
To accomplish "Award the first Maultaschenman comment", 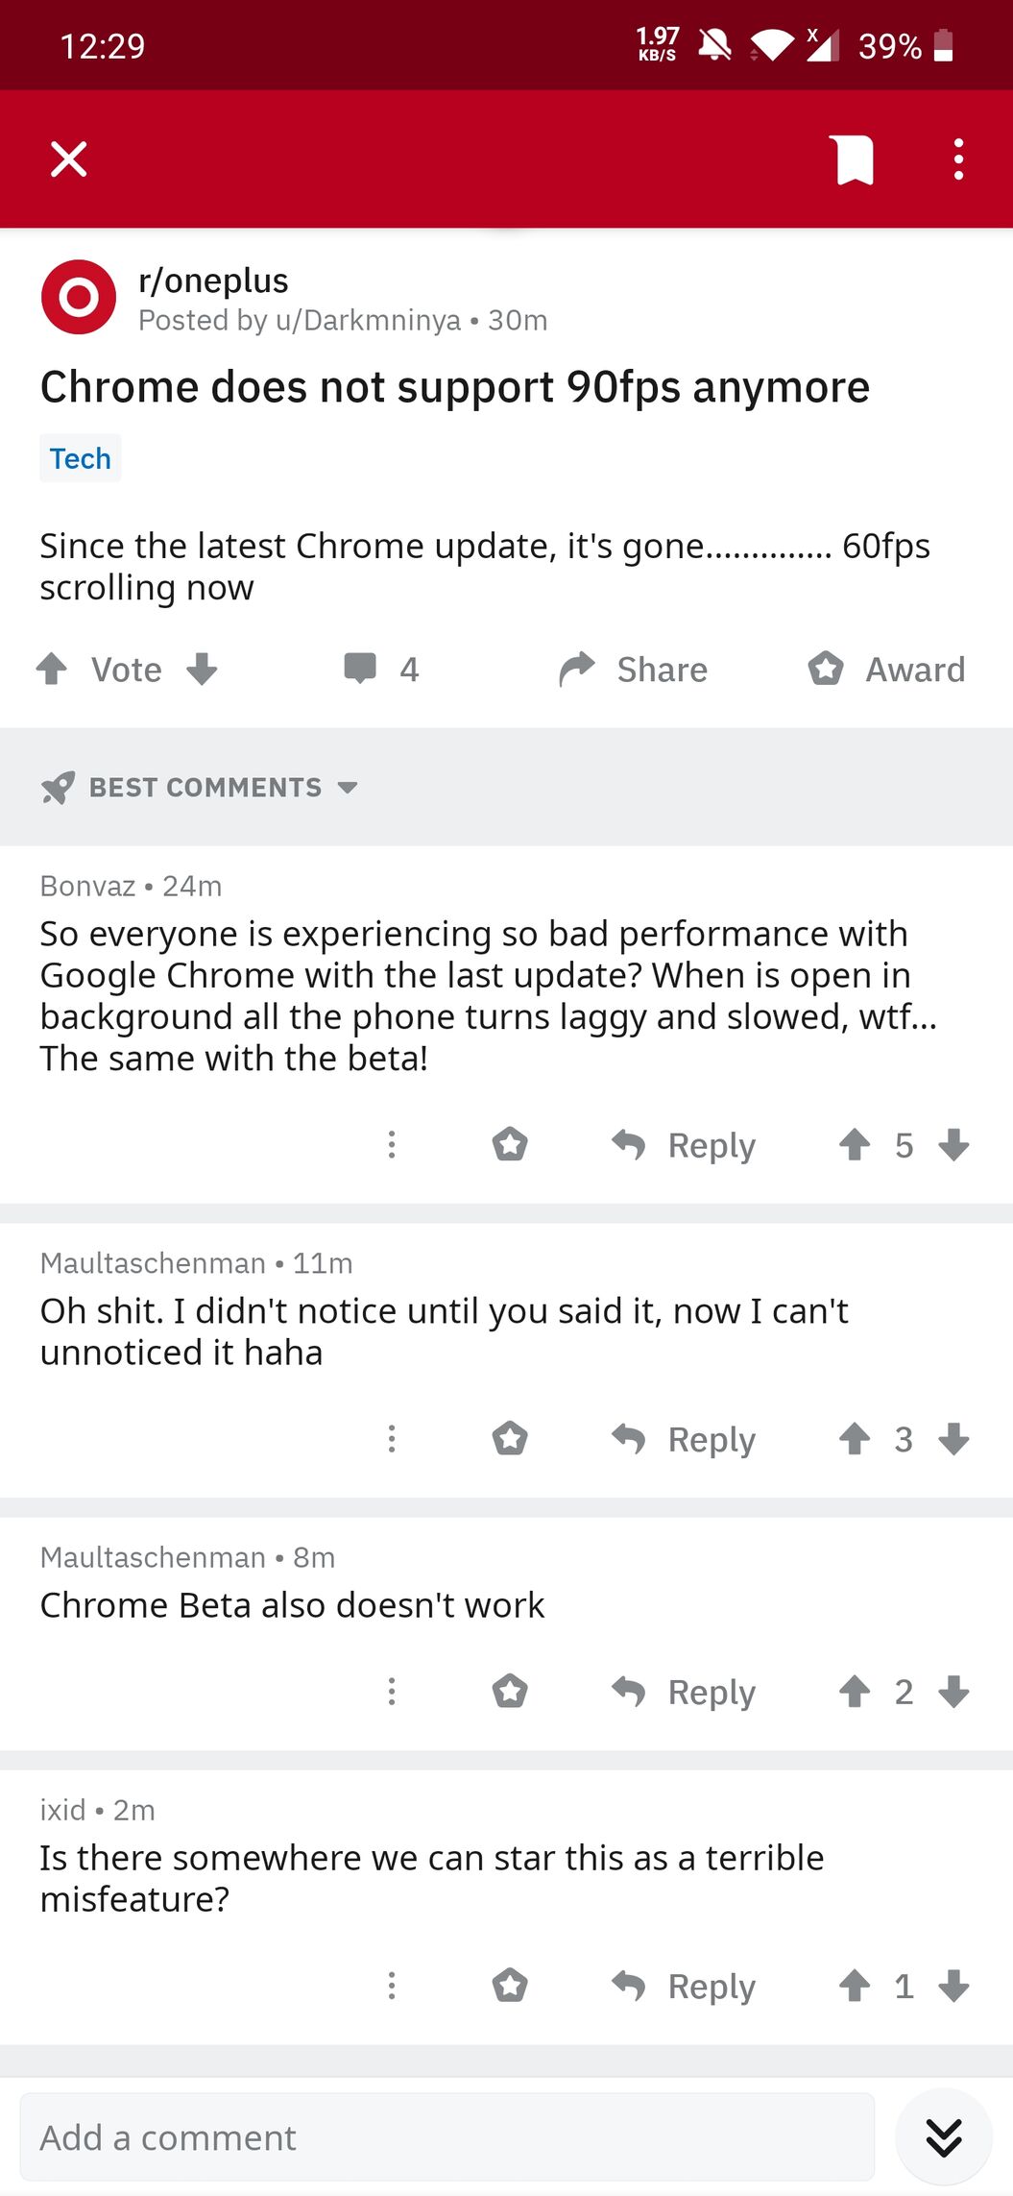I will pyautogui.click(x=510, y=1439).
